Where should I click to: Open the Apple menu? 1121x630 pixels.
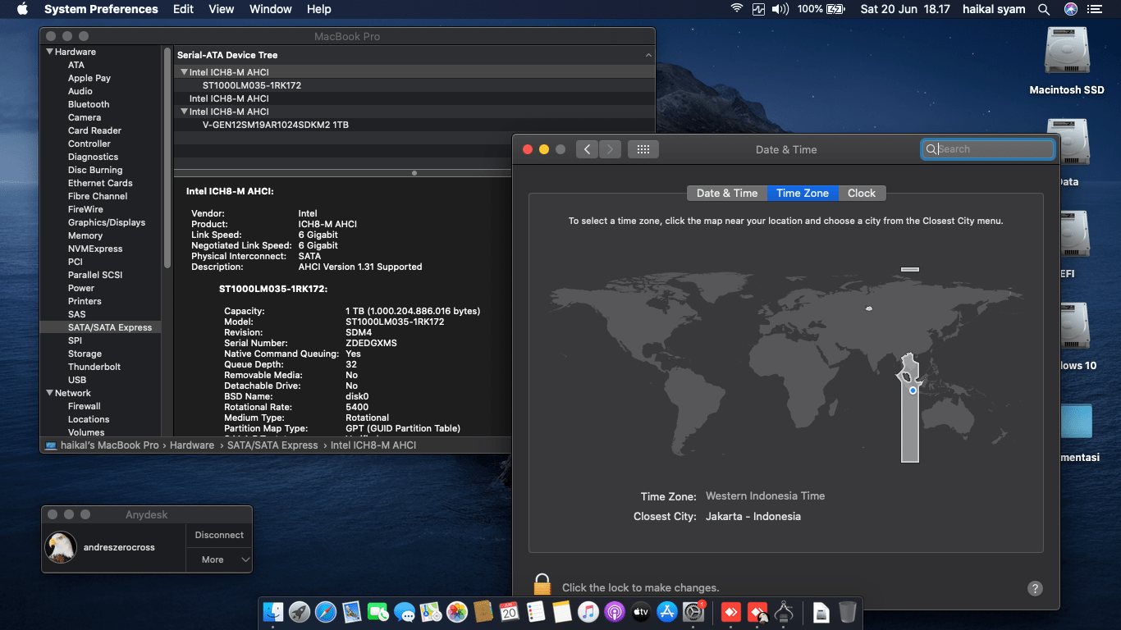coord(22,9)
